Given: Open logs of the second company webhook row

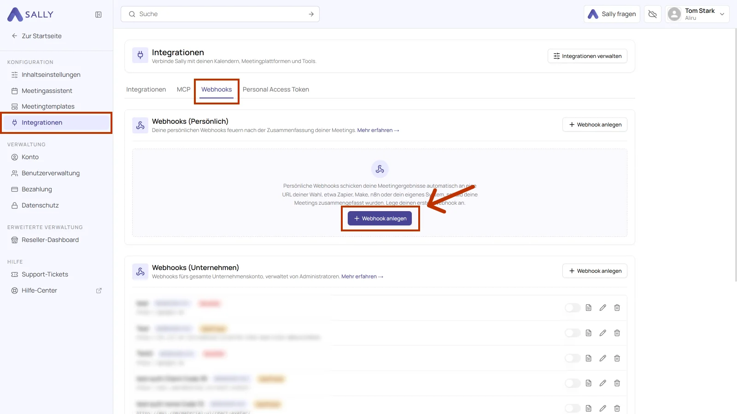Looking at the screenshot, I should [x=588, y=333].
